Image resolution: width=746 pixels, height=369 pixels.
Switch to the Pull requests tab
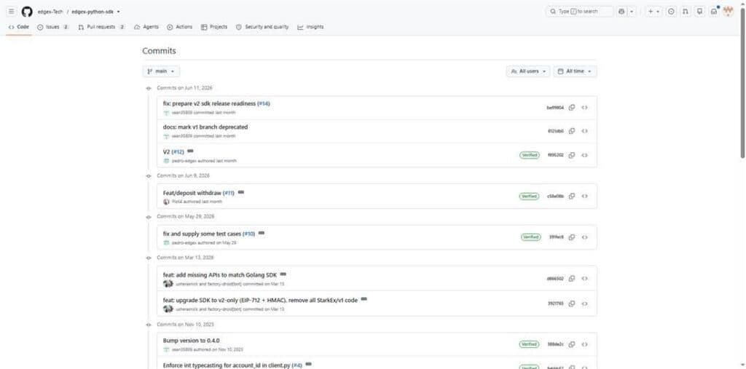101,27
